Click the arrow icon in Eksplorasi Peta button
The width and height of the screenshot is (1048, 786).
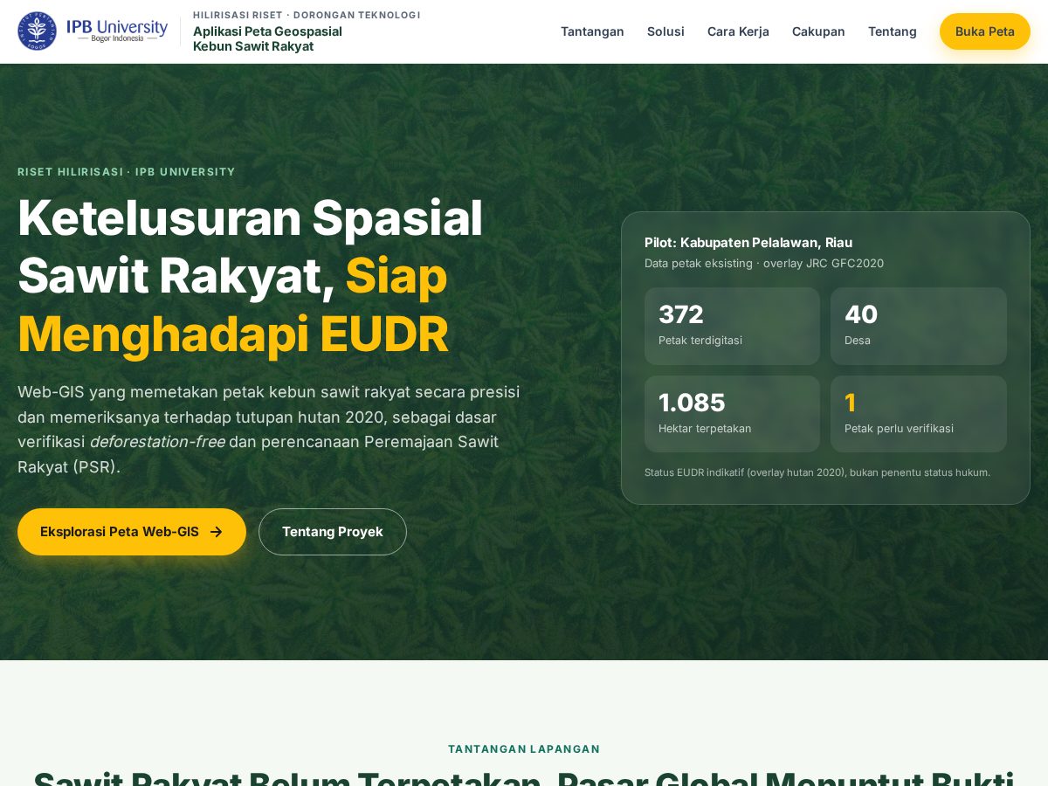pyautogui.click(x=216, y=532)
